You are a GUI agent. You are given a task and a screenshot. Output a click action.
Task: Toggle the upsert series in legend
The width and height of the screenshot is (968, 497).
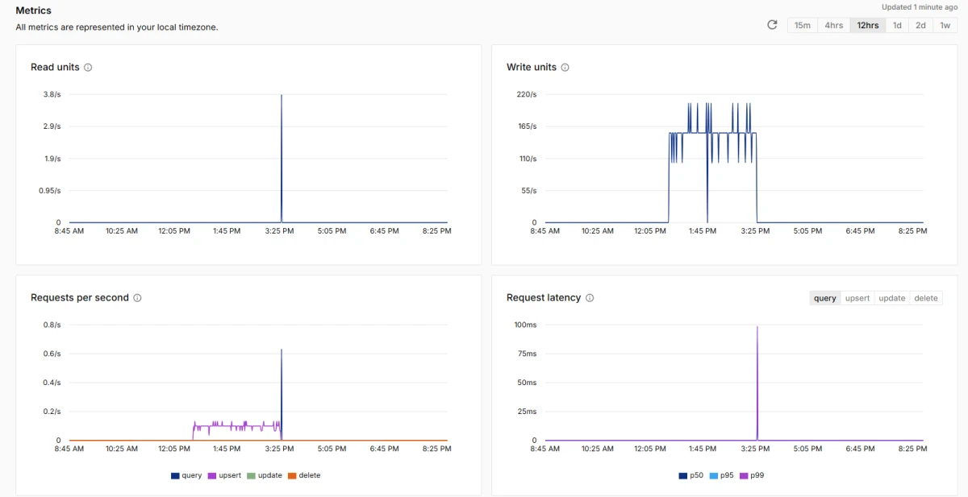pos(225,476)
